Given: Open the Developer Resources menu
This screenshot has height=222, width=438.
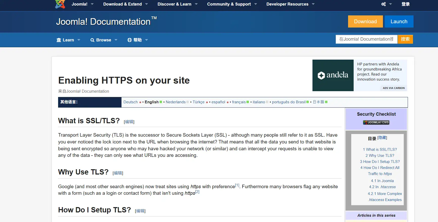Looking at the screenshot, I should [x=287, y=4].
